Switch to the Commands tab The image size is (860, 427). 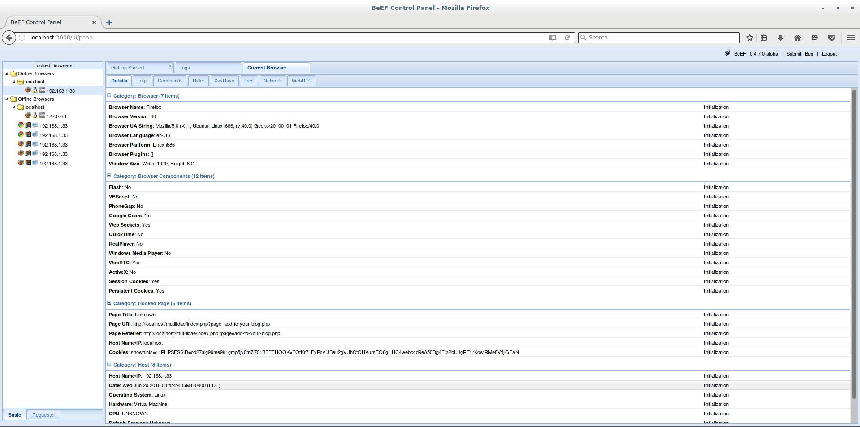click(x=170, y=81)
